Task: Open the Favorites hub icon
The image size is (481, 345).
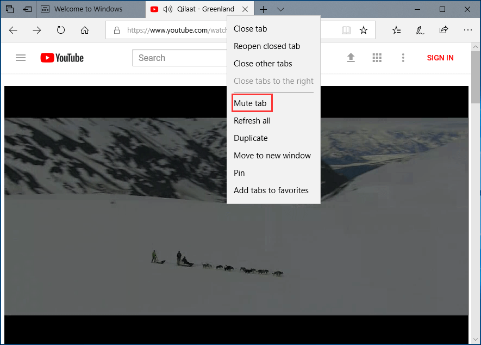Action: tap(396, 30)
